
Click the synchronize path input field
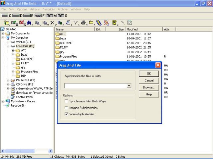point(96,86)
